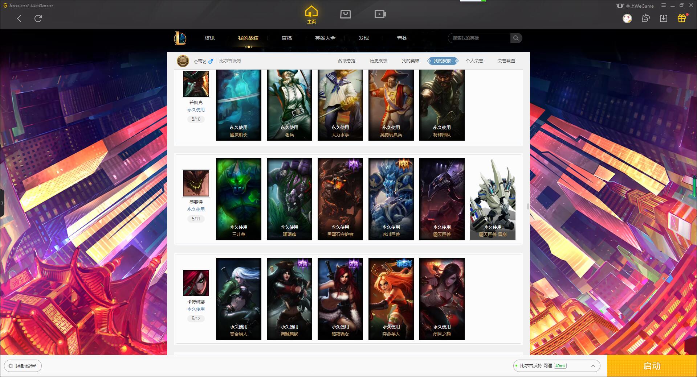Open the 老兵 skin card

tap(289, 105)
